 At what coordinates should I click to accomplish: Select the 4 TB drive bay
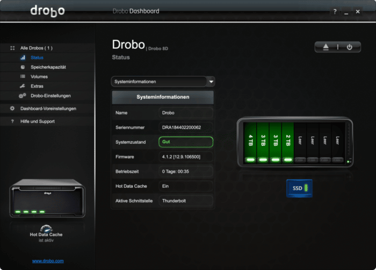click(x=251, y=143)
